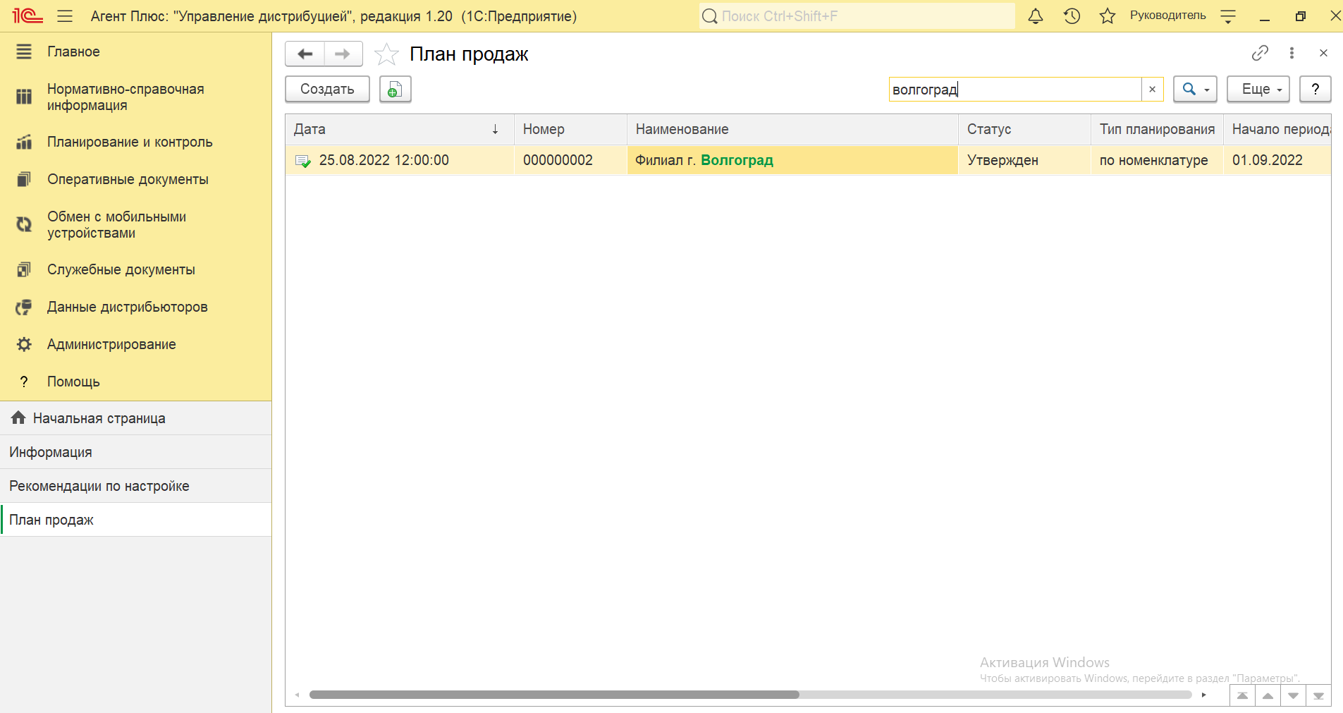Clear the волгоград search field
The width and height of the screenshot is (1343, 713).
1152,90
